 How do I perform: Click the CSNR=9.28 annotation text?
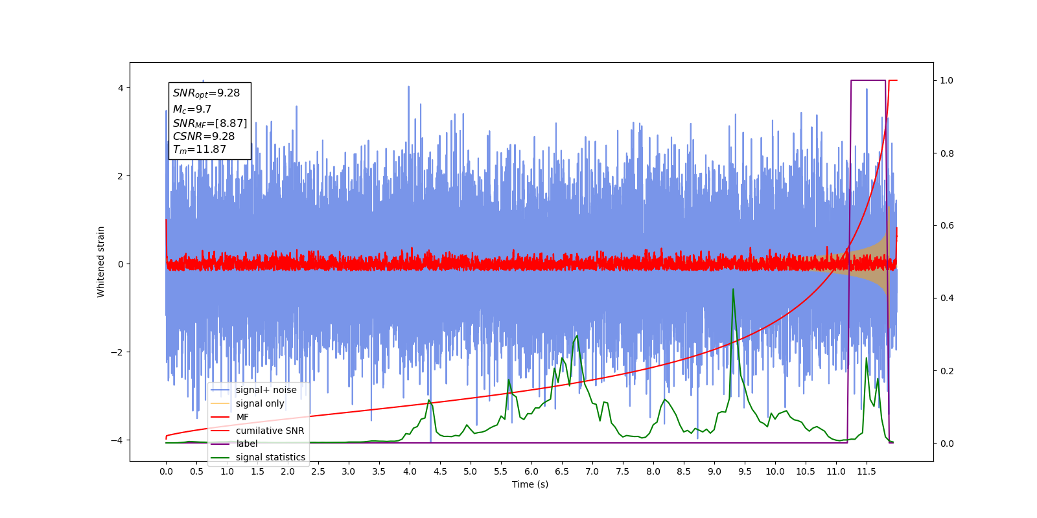pos(204,136)
